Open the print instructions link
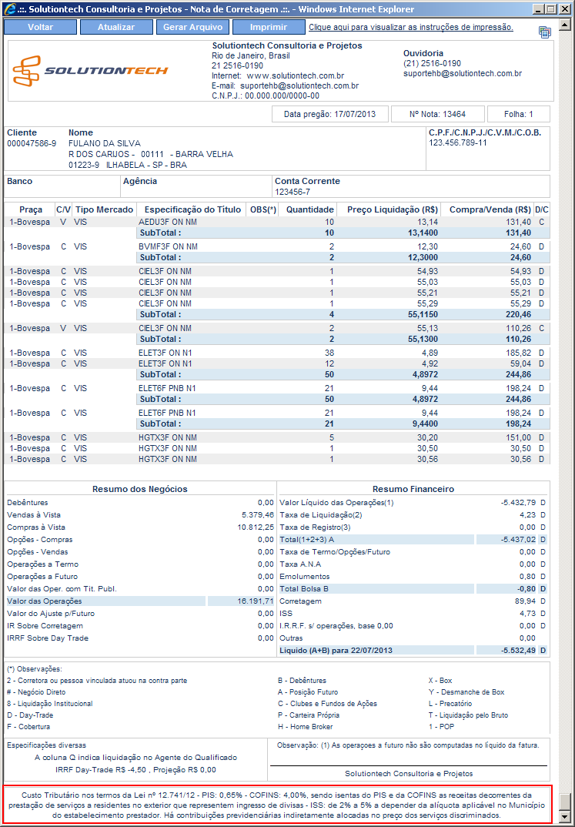Screen dimensions: 575x827 [410, 27]
